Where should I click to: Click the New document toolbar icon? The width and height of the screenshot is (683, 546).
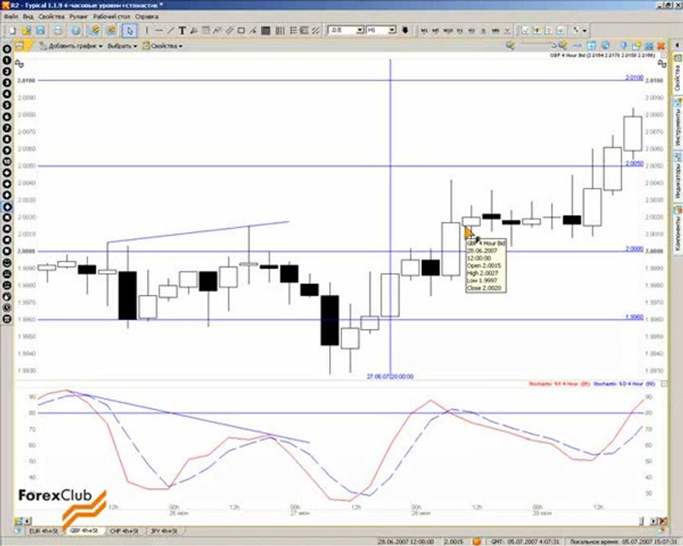[12, 30]
